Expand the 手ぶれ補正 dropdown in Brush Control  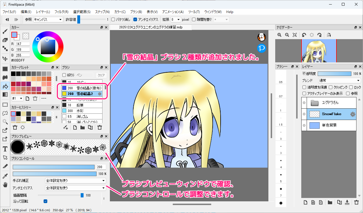[x=75, y=180]
